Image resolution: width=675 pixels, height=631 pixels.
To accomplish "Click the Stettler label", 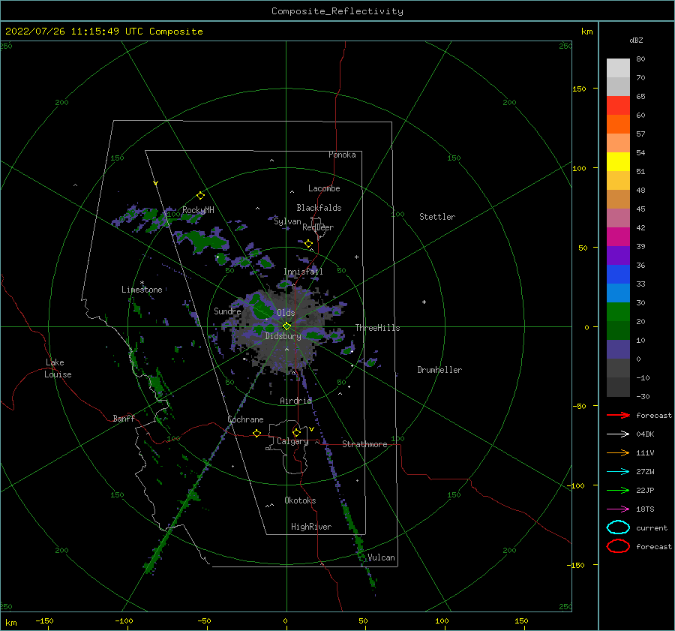I will [x=437, y=217].
